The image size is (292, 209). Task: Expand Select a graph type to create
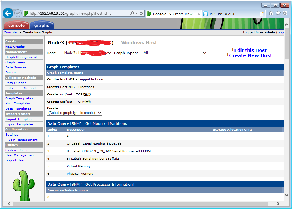75,113
